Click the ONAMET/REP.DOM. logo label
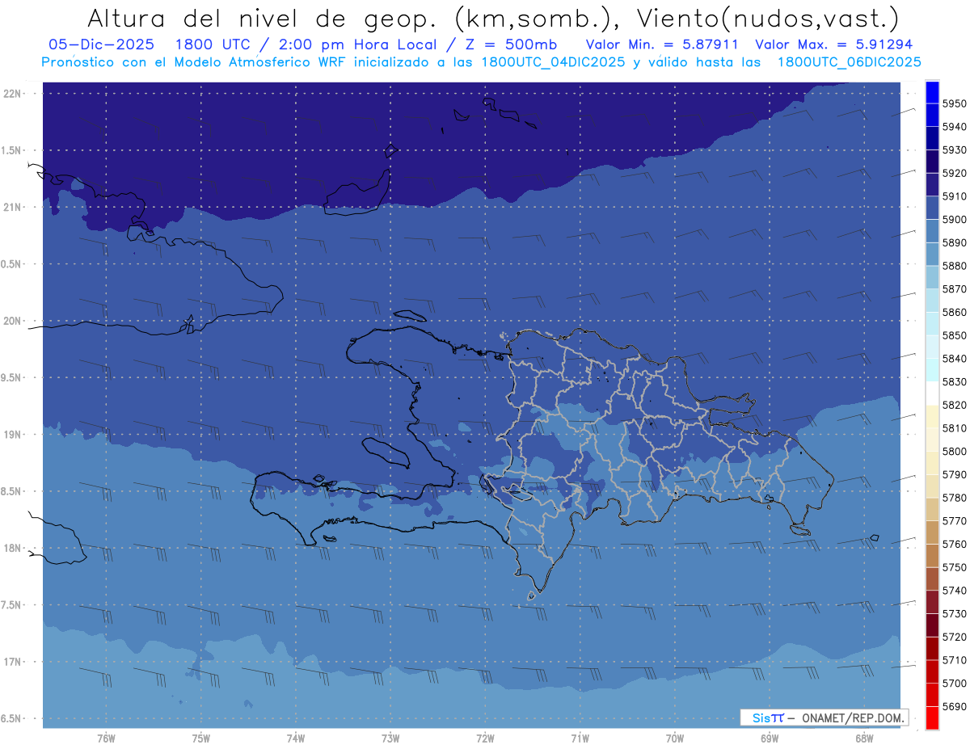The height and width of the screenshot is (749, 970). click(852, 717)
